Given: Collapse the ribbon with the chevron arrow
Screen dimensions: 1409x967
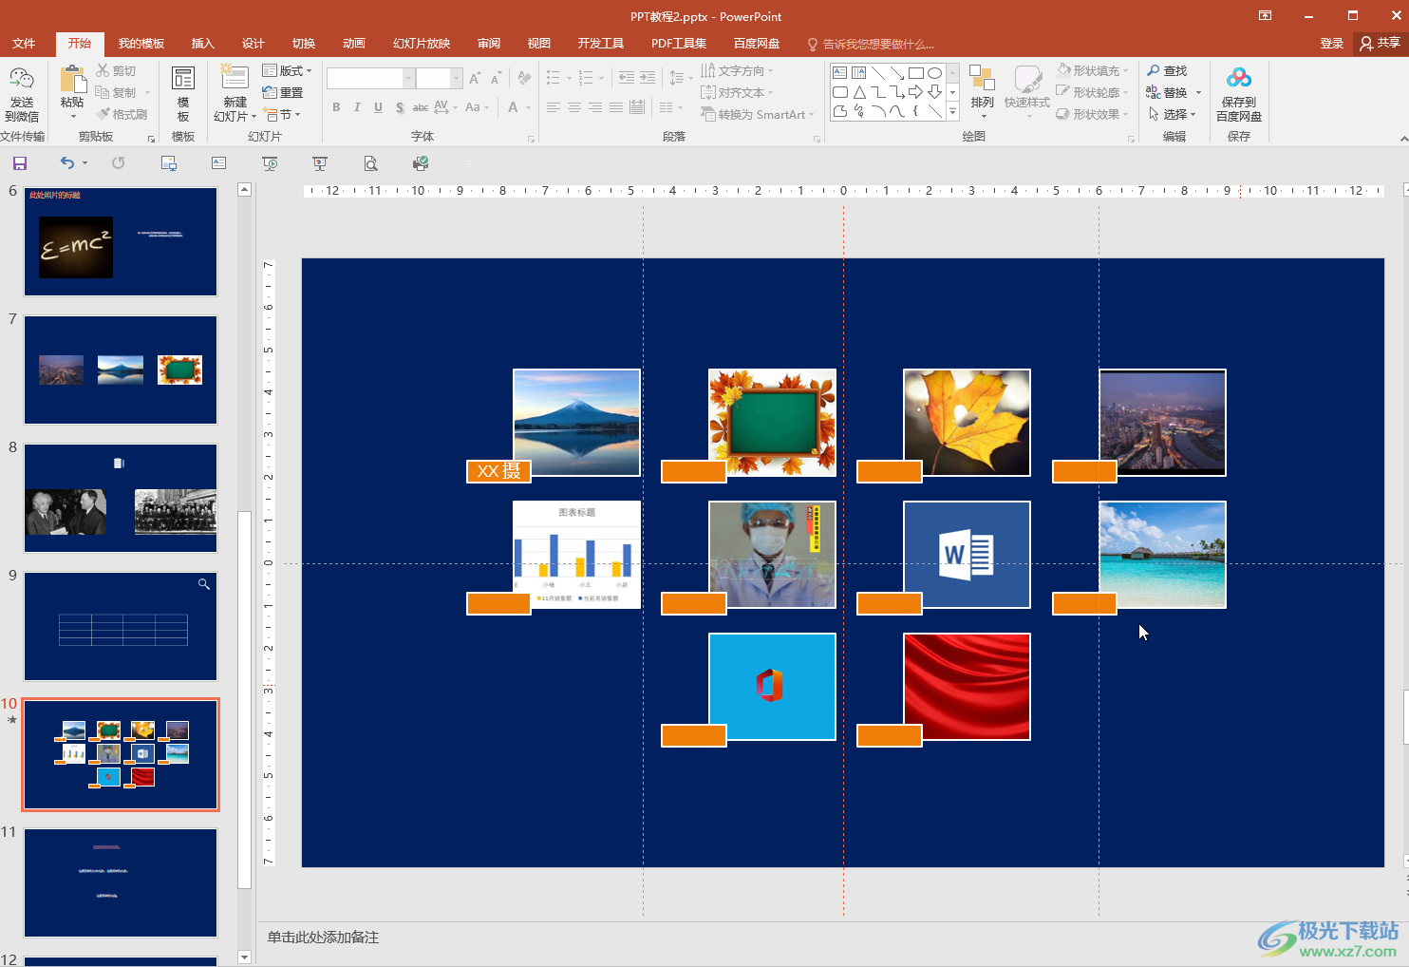Looking at the screenshot, I should click(1402, 139).
